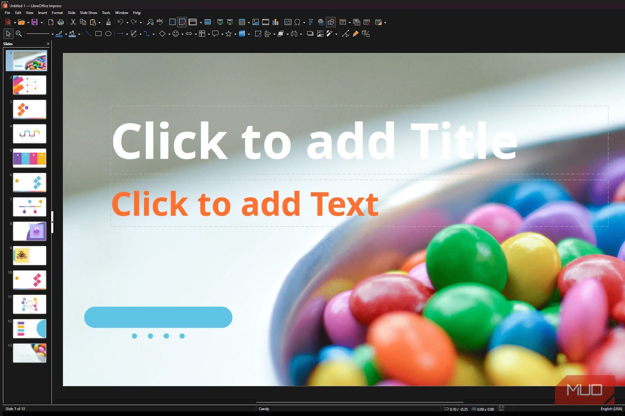The height and width of the screenshot is (416, 625).
Task: Toggle the Select arrow tool
Action: point(8,34)
